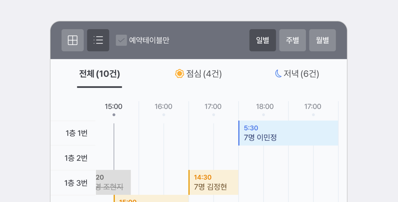
Task: Click the sun icon for lunch
Action: pyautogui.click(x=179, y=74)
